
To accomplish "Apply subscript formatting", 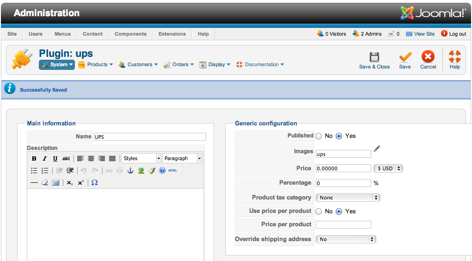I will (70, 183).
